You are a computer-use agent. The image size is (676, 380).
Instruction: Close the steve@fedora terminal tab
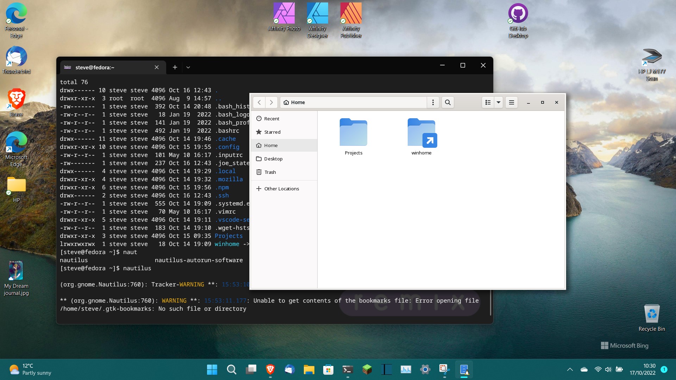157,67
